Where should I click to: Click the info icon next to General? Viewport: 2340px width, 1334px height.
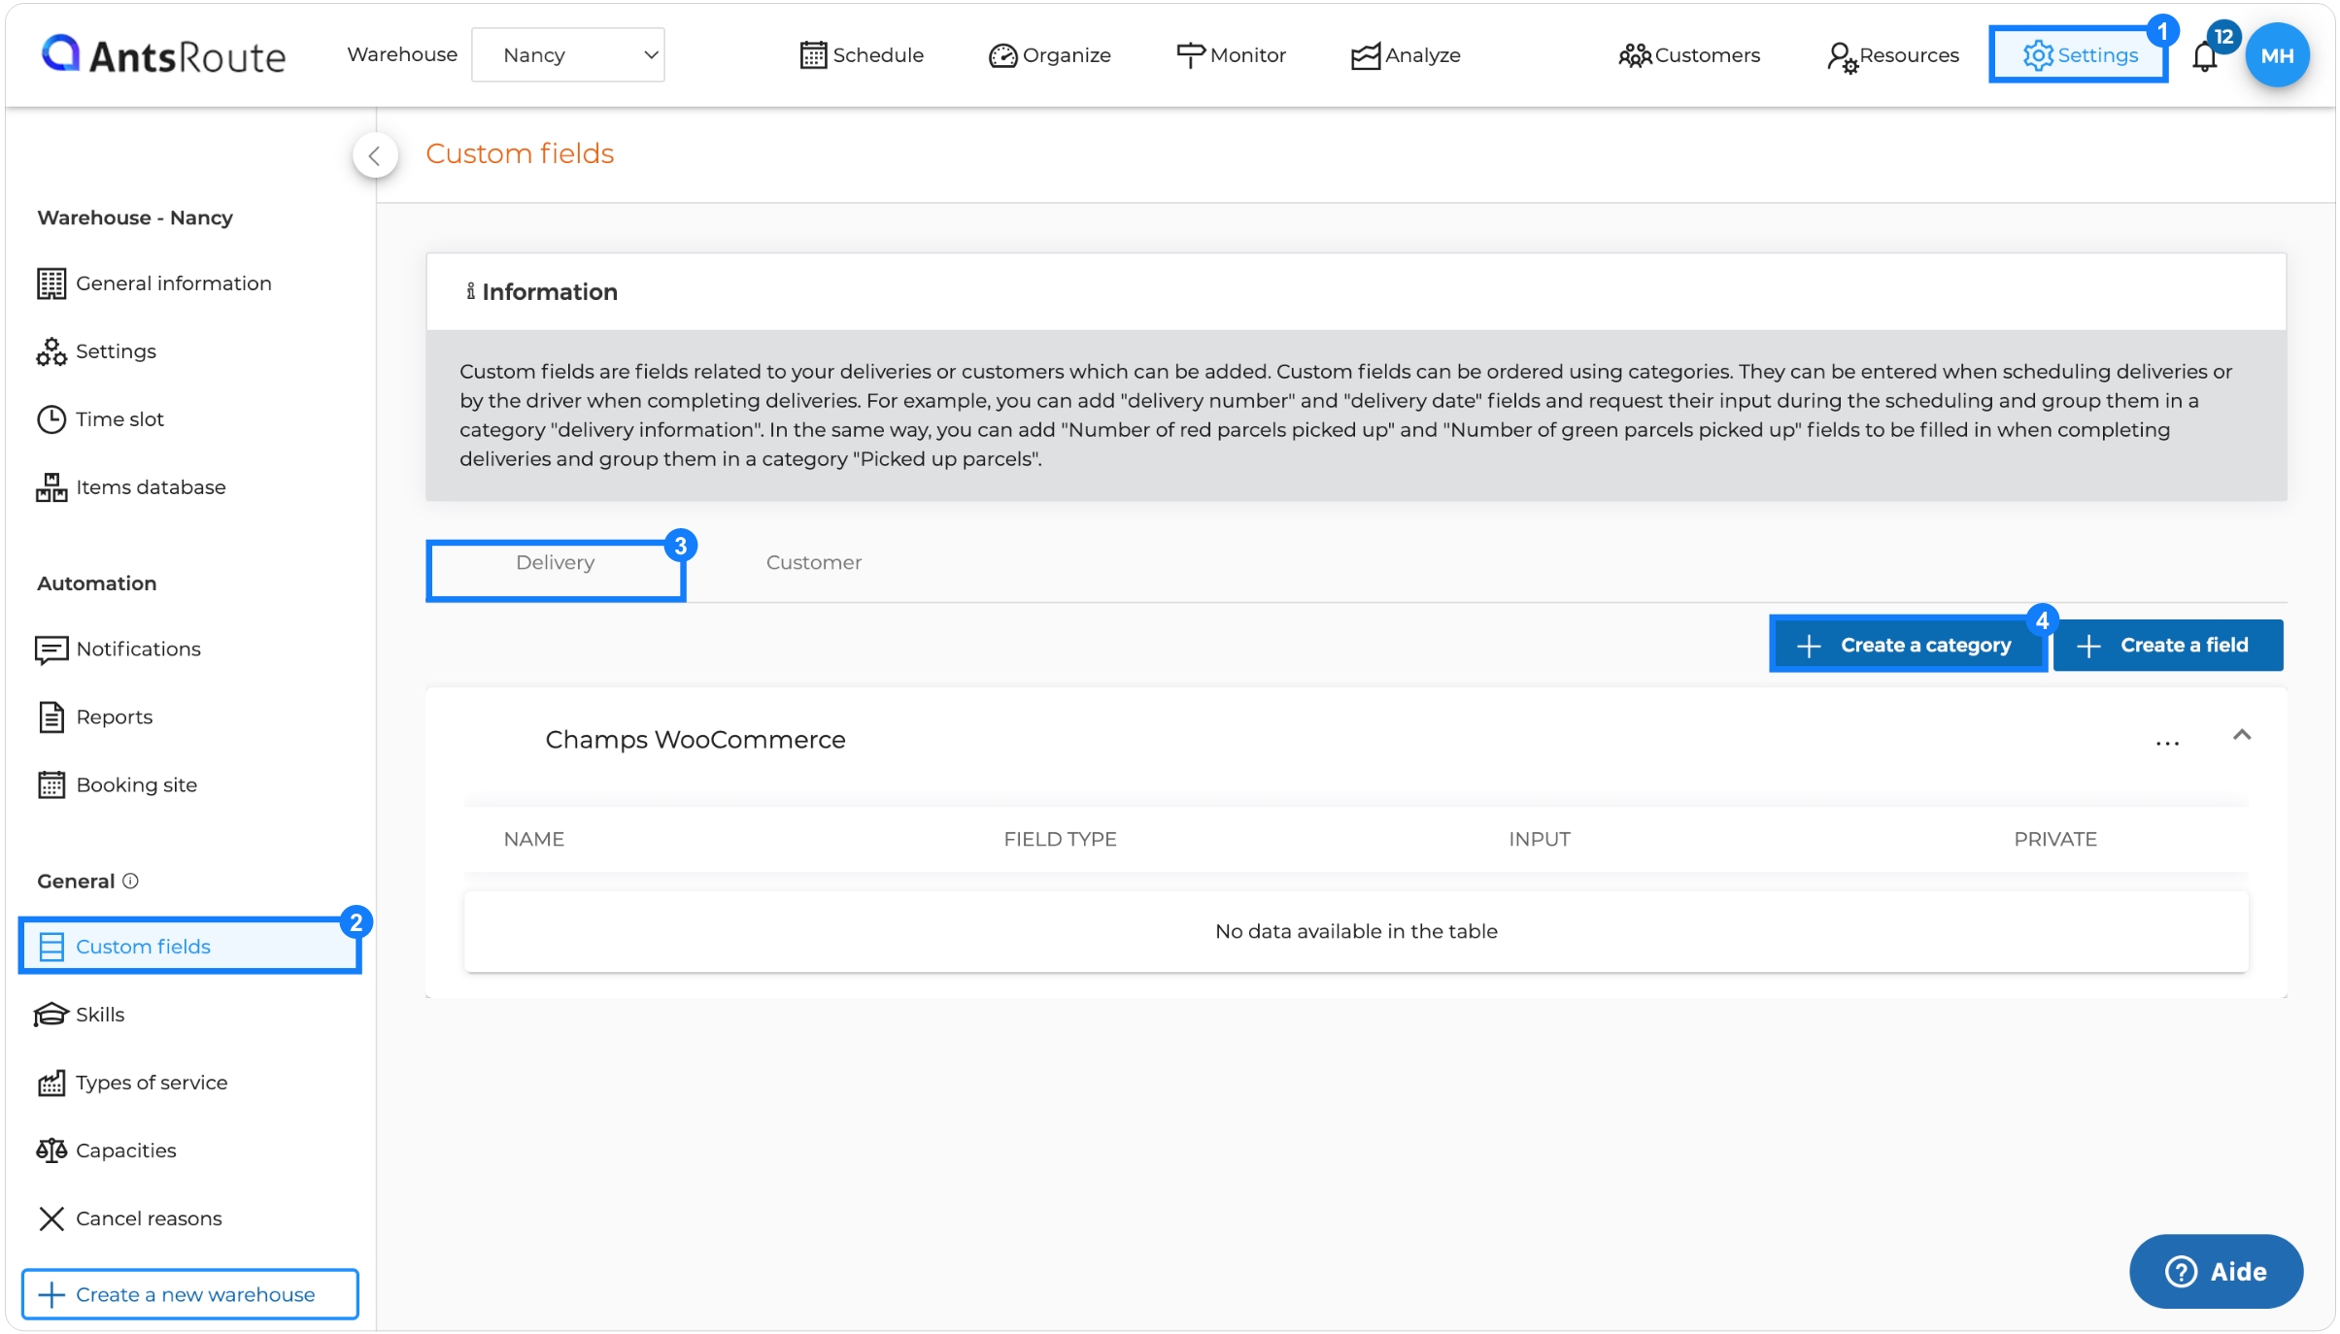click(130, 881)
